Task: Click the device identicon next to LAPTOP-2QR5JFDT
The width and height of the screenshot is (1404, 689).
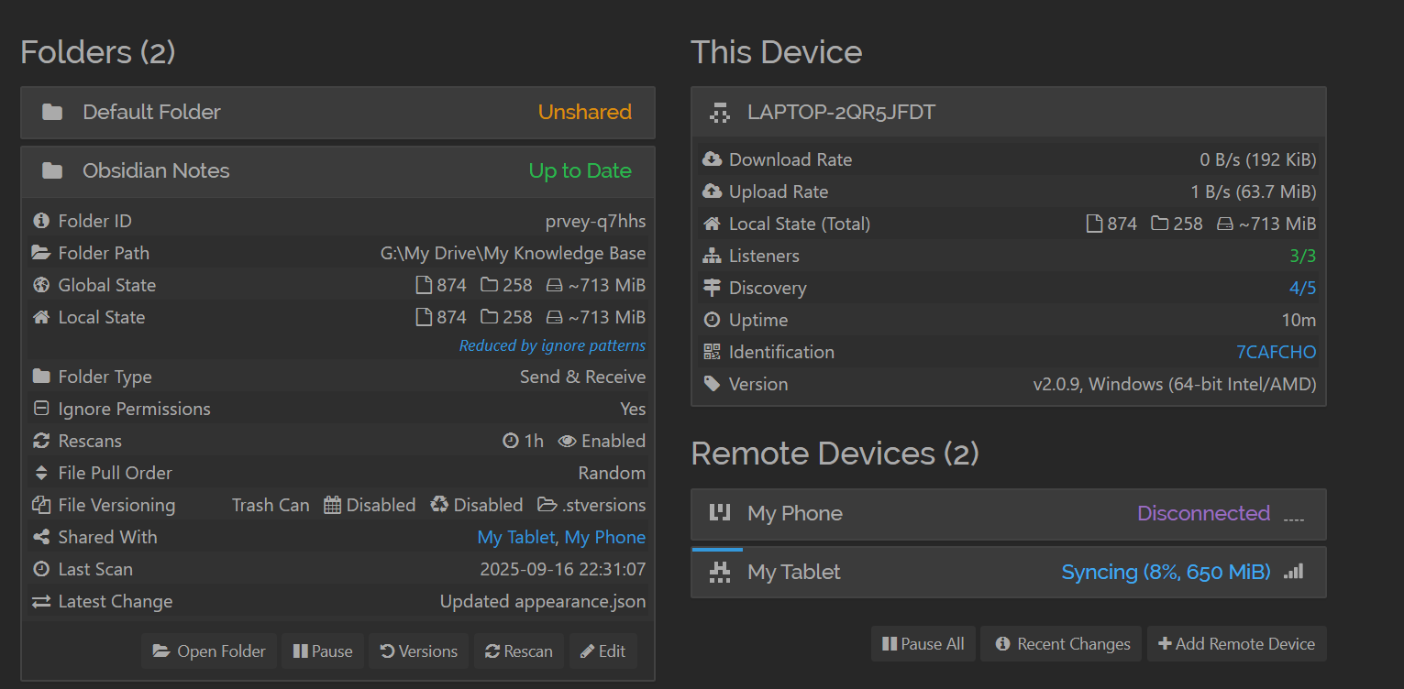Action: (720, 113)
